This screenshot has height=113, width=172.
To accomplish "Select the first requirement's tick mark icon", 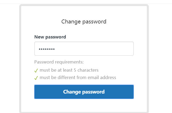I will [x=36, y=71].
